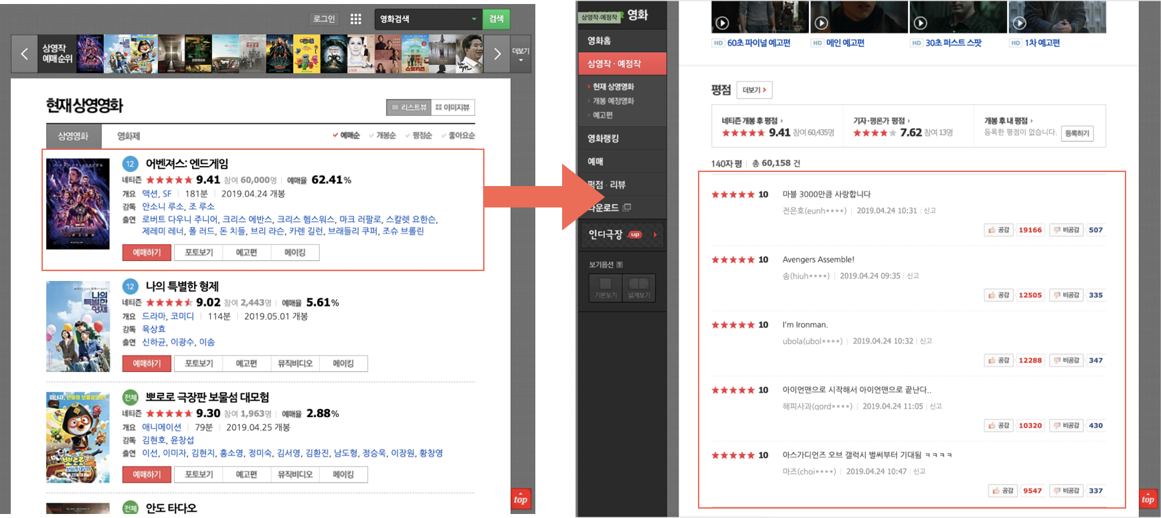This screenshot has height=518, width=1161.
Task: Expand 기자·평론가 평점 details
Action: [x=881, y=120]
